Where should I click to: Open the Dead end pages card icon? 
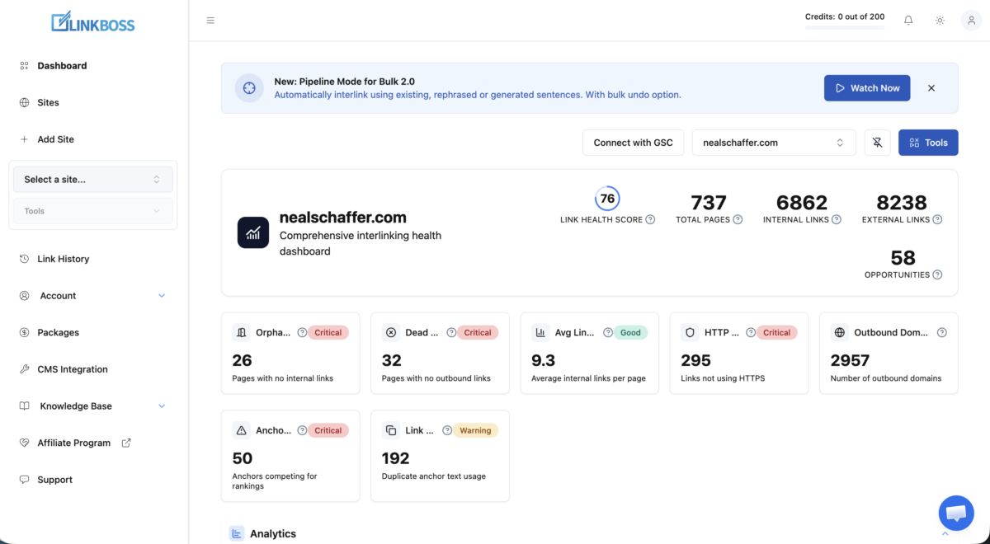(x=391, y=333)
